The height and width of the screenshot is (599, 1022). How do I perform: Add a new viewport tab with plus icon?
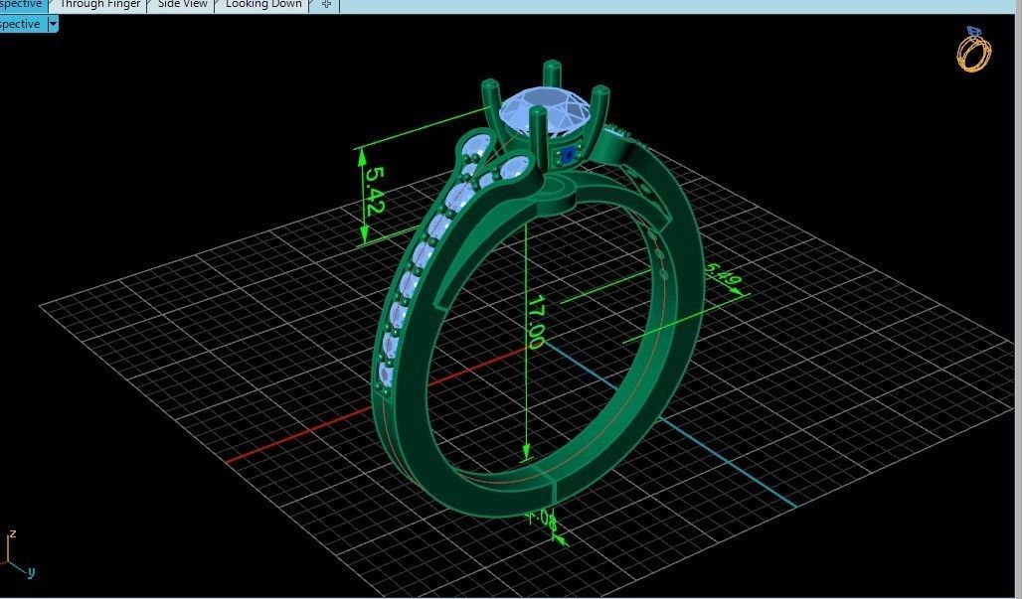click(x=326, y=5)
